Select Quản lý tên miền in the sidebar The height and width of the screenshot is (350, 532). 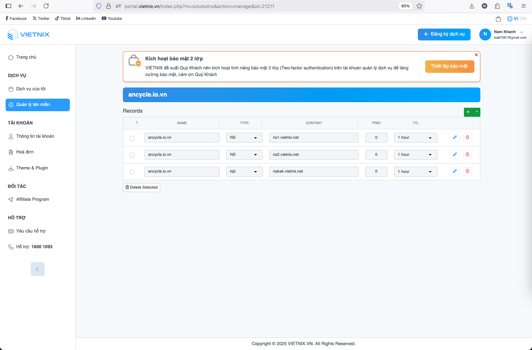(38, 105)
